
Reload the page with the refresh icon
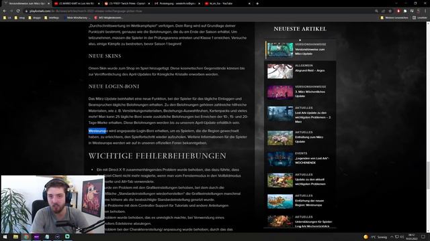tap(18, 11)
